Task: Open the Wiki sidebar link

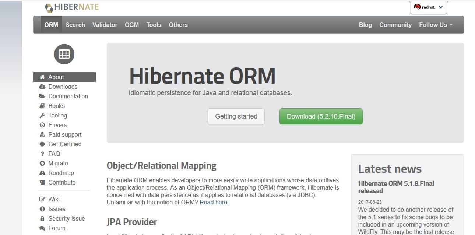Action: coord(54,199)
